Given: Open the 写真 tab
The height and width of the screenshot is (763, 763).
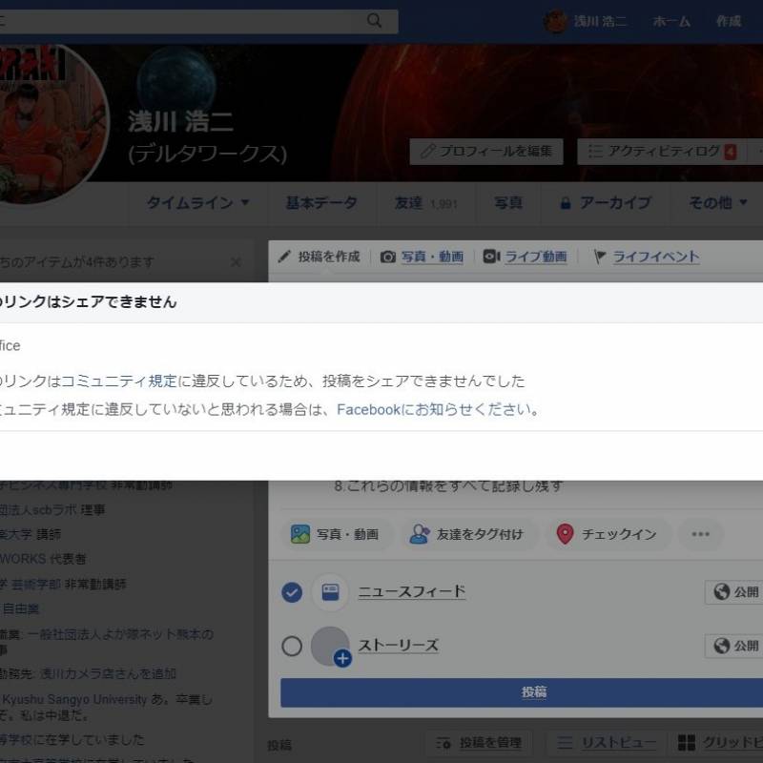Looking at the screenshot, I should (x=508, y=202).
